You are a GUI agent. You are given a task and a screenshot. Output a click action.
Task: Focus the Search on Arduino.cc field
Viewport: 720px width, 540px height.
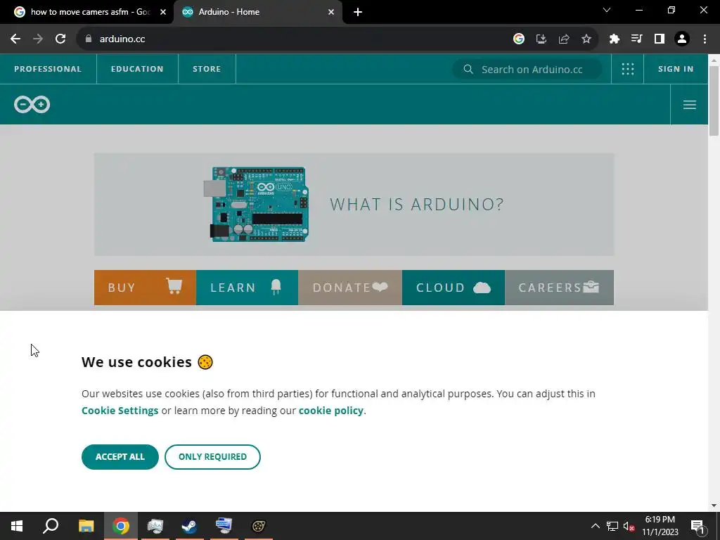coord(527,70)
